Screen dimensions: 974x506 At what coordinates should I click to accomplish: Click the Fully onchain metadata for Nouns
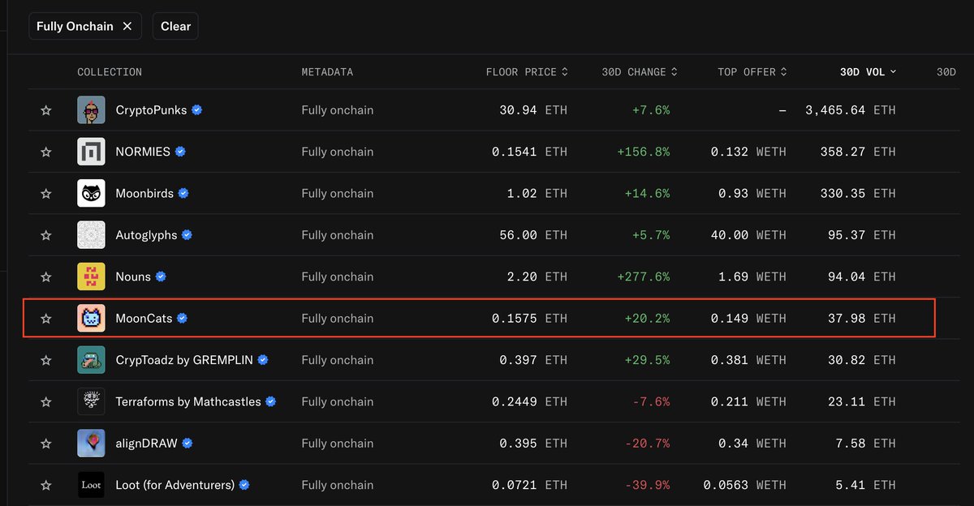tap(338, 277)
